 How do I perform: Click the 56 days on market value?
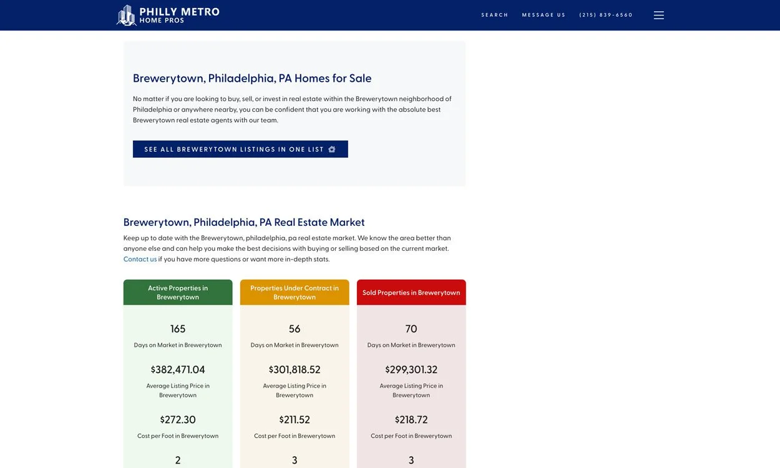[295, 329]
